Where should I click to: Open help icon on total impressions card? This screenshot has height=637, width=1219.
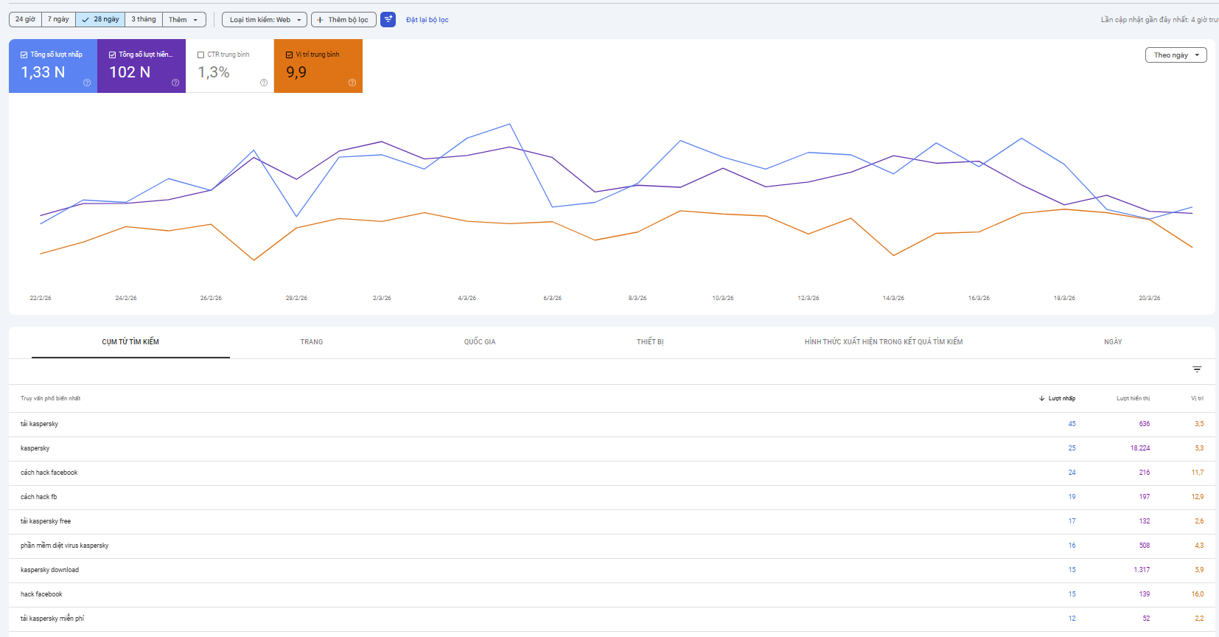coord(175,83)
